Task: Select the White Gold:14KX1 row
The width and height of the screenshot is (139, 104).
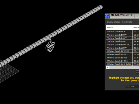Action: click(x=122, y=61)
